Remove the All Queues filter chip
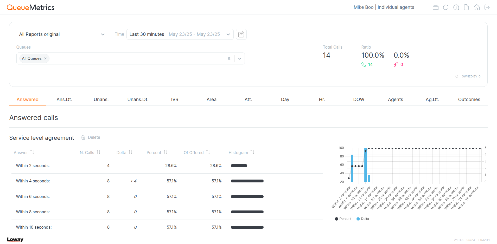Screen dimensions: 497x244 coord(45,58)
